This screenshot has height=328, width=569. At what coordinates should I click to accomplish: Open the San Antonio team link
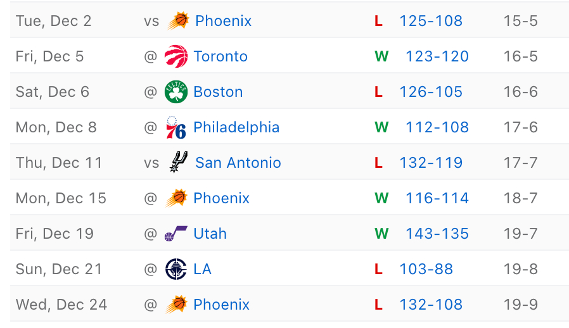238,163
